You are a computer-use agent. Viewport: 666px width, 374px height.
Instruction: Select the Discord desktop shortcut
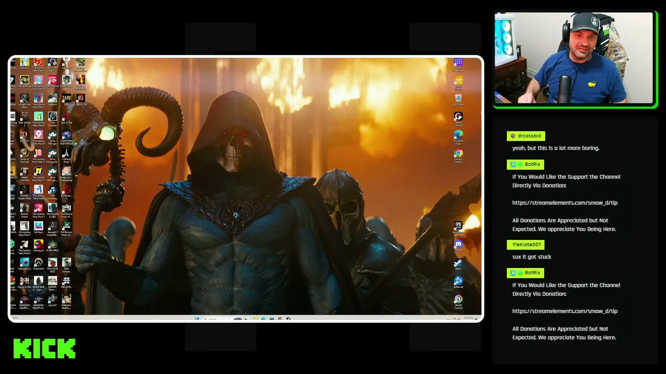coord(458,246)
